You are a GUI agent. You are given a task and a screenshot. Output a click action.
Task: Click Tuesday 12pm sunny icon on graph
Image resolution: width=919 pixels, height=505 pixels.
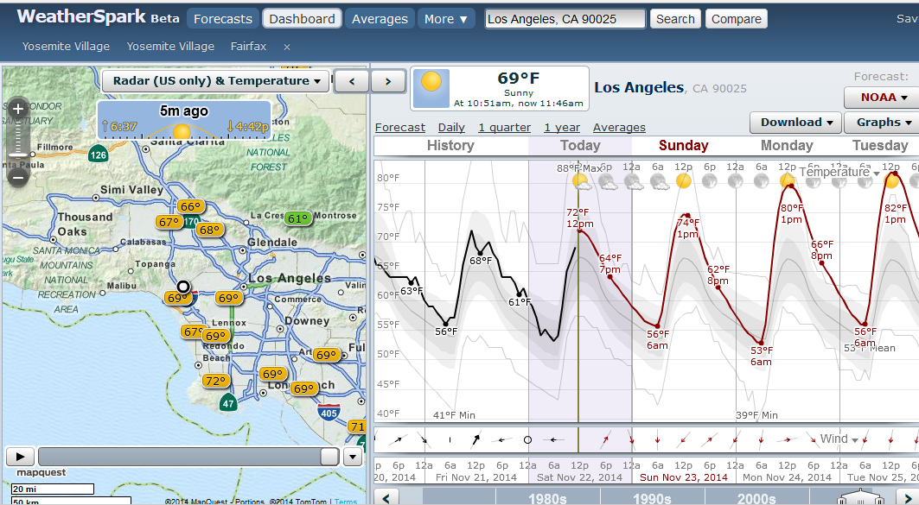(x=891, y=180)
